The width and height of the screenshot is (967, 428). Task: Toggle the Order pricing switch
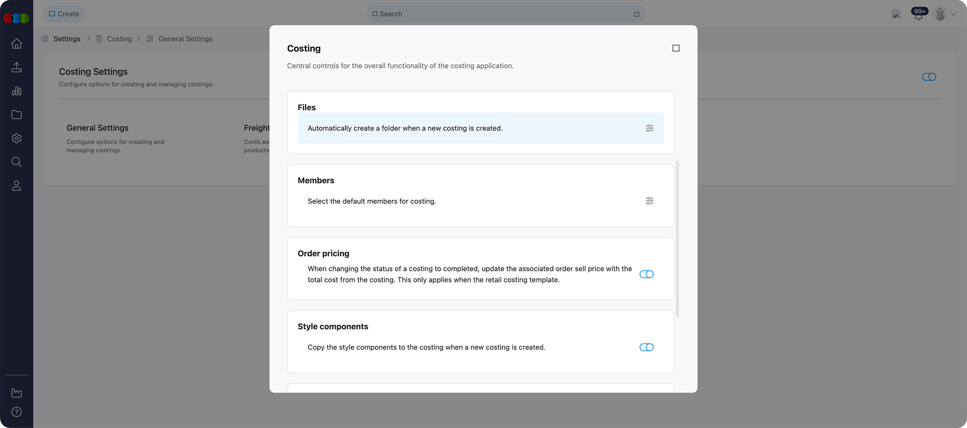pyautogui.click(x=647, y=274)
